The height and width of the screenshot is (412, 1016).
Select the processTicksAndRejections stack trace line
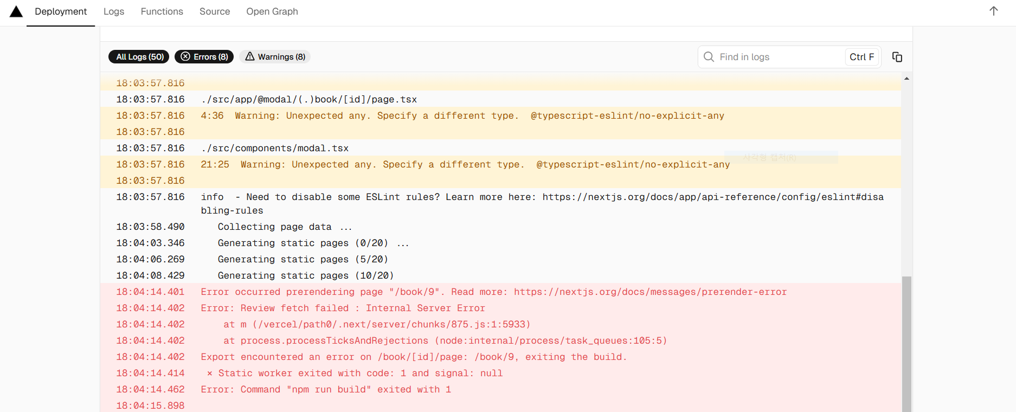tap(500, 340)
